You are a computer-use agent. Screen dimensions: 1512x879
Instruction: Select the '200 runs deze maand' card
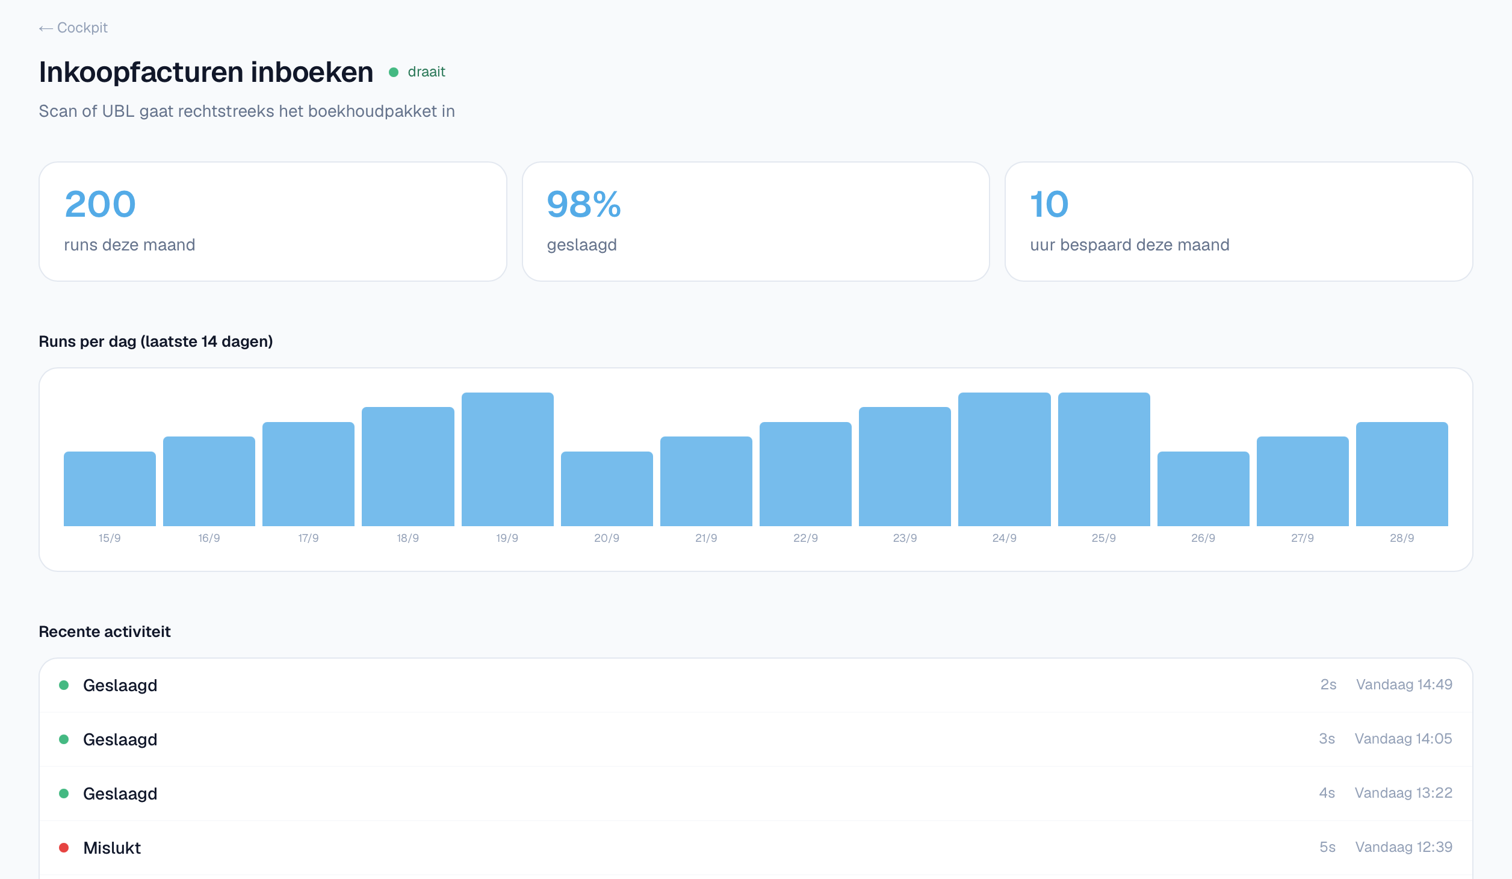(273, 222)
